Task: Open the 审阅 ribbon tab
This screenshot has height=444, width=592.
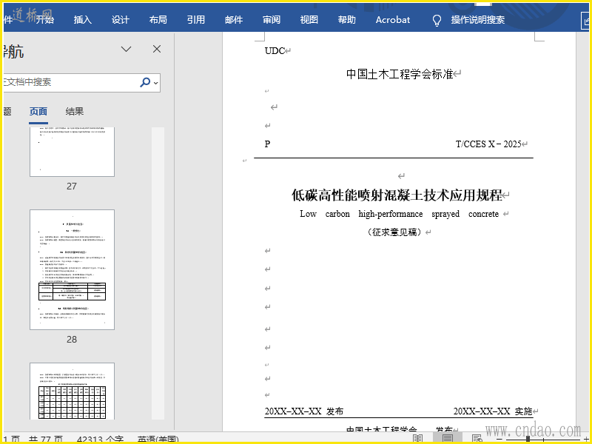Action: [272, 20]
